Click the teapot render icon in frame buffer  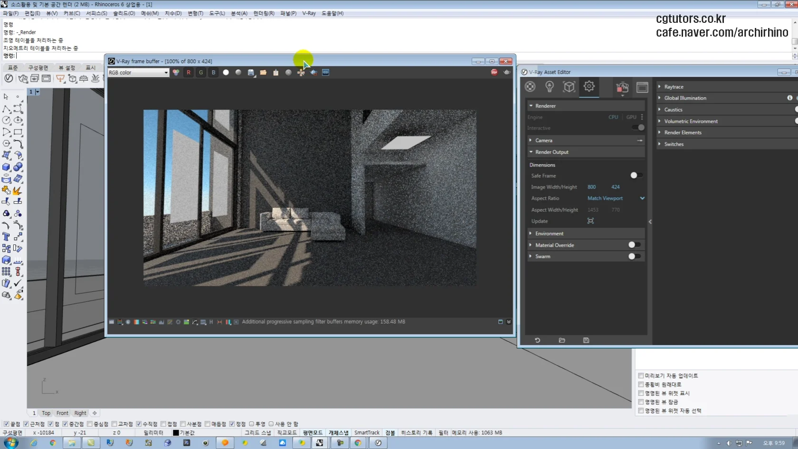[x=507, y=72]
